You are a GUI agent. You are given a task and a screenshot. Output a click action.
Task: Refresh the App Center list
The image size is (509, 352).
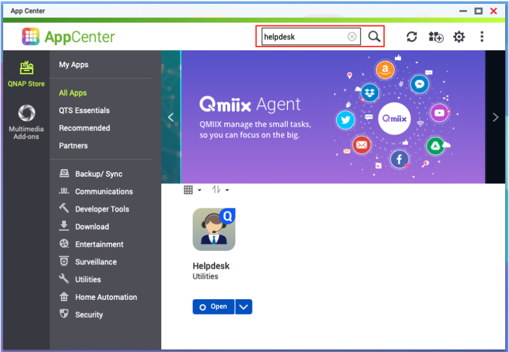412,37
